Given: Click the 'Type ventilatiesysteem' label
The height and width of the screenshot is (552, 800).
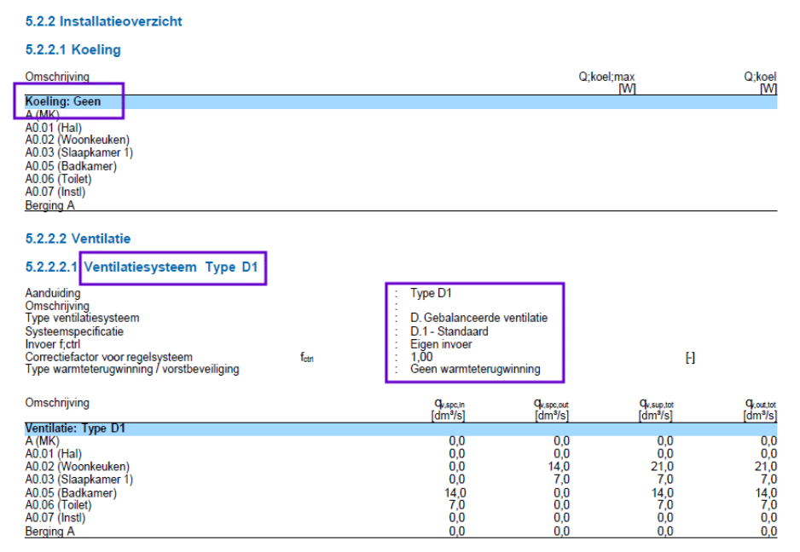Looking at the screenshot, I should [x=82, y=319].
